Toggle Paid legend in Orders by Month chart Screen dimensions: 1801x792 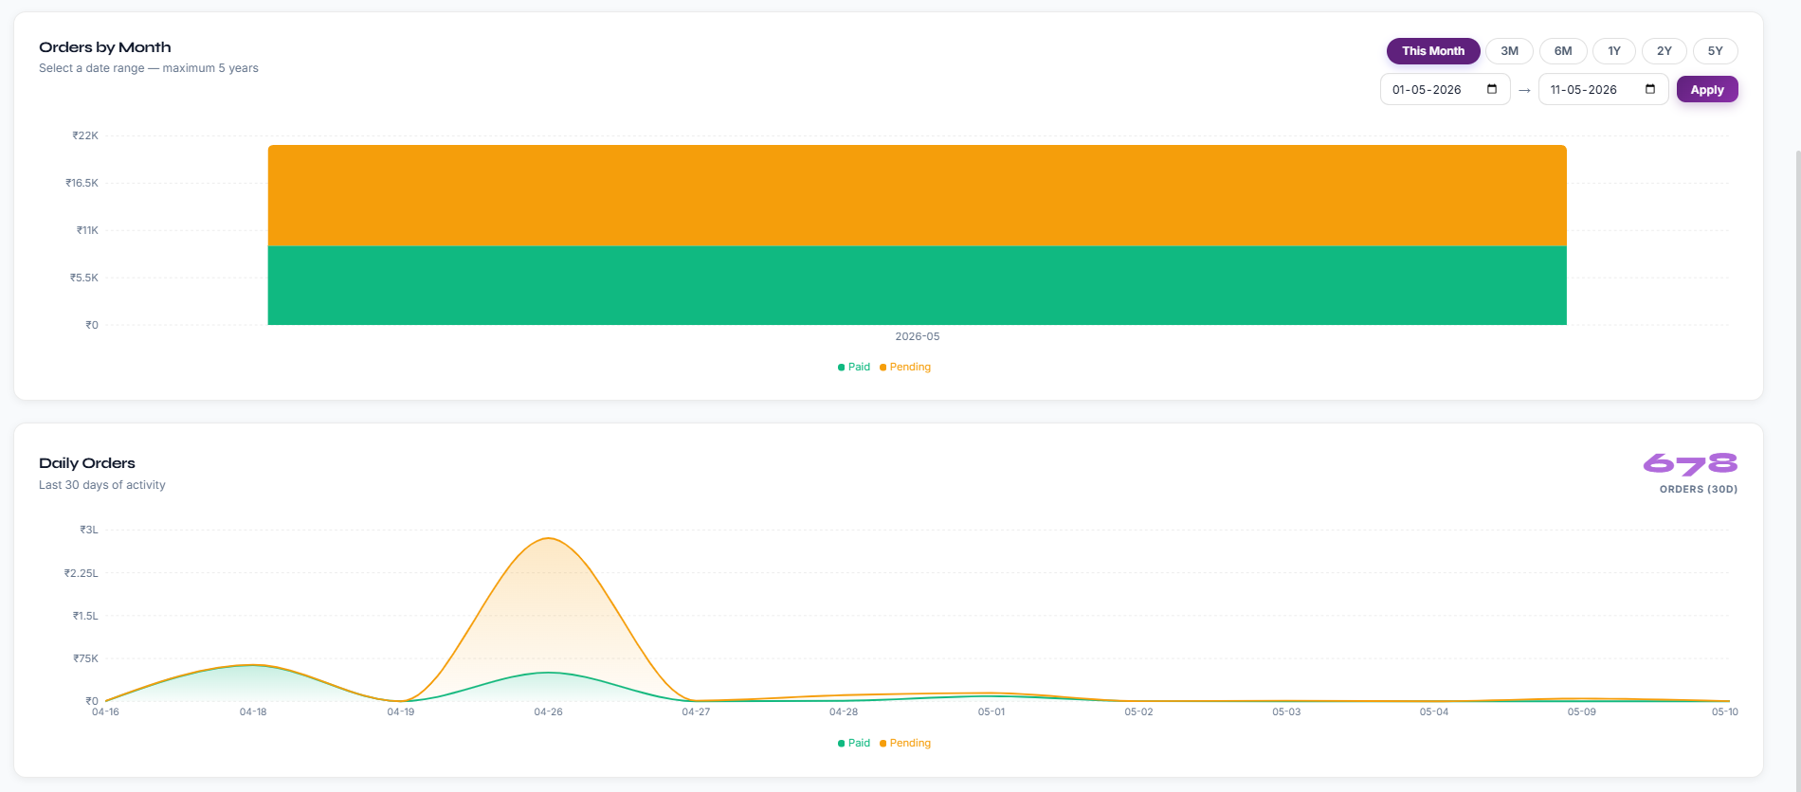point(854,367)
